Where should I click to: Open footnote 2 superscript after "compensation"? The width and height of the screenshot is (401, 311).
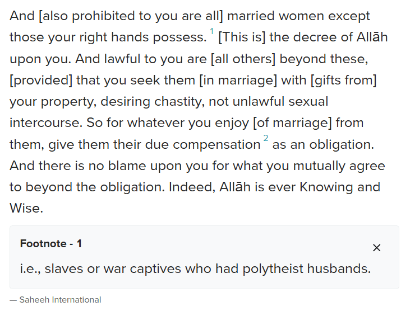(x=266, y=139)
